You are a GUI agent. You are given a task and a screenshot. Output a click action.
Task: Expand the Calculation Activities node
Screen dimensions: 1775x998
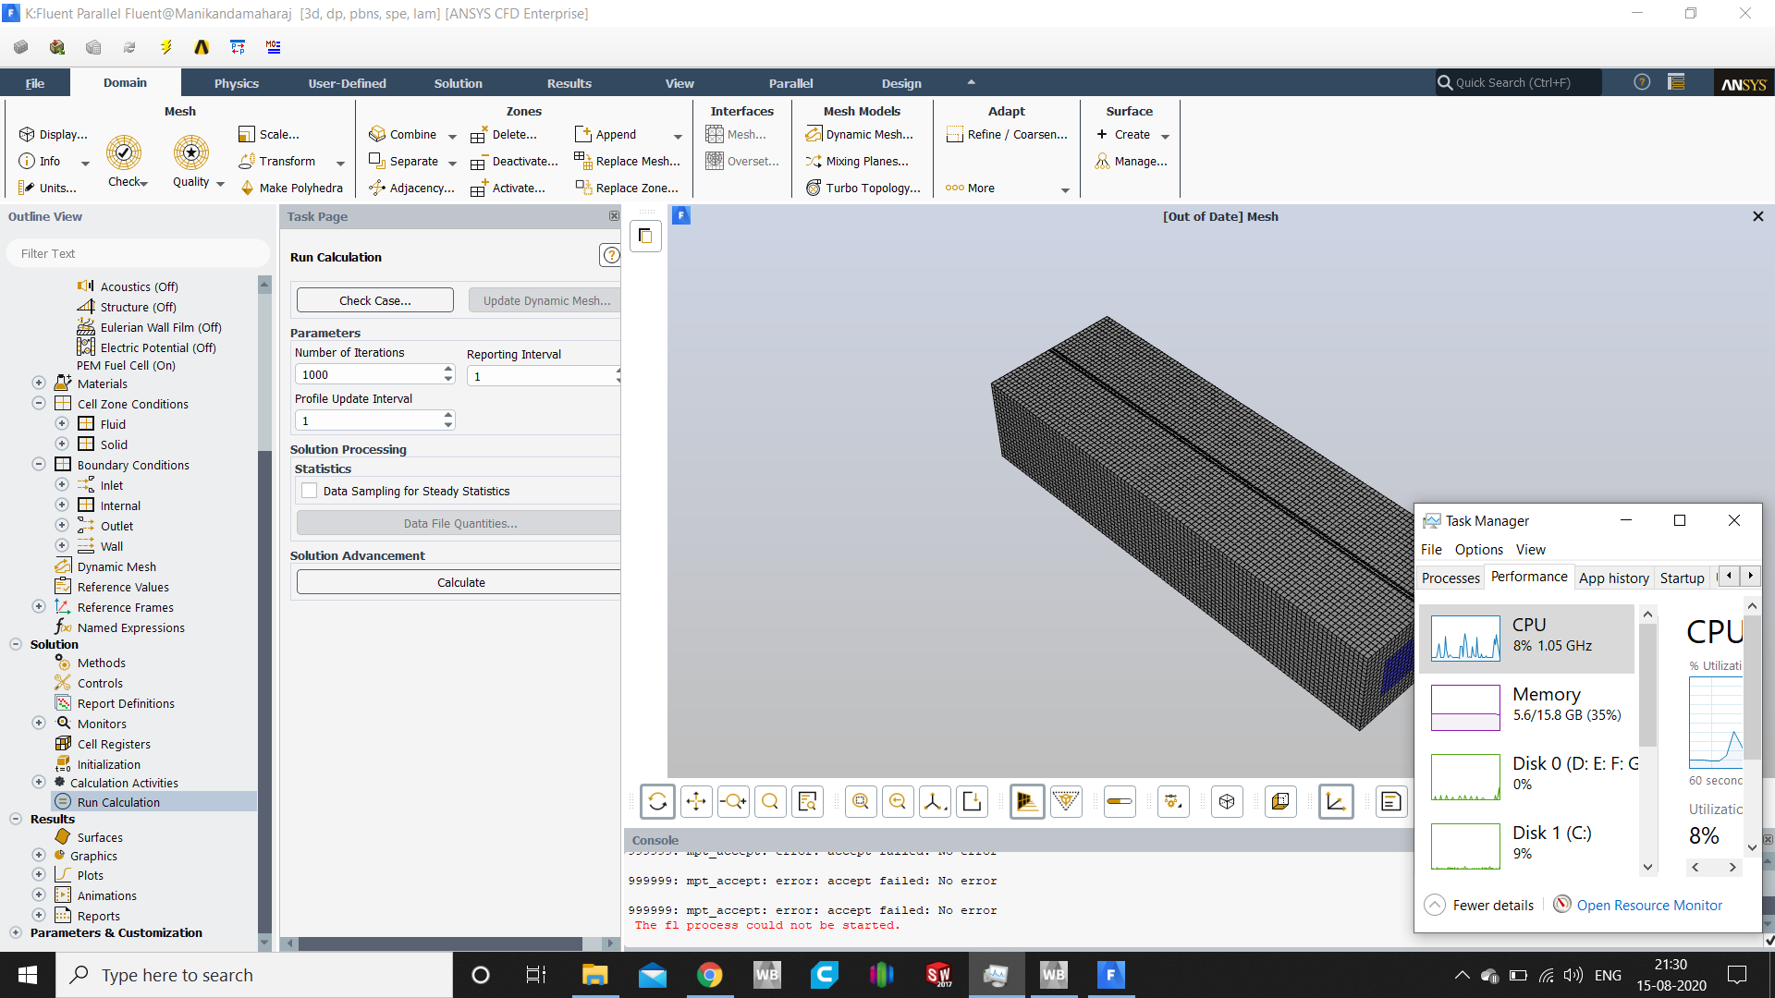(39, 782)
